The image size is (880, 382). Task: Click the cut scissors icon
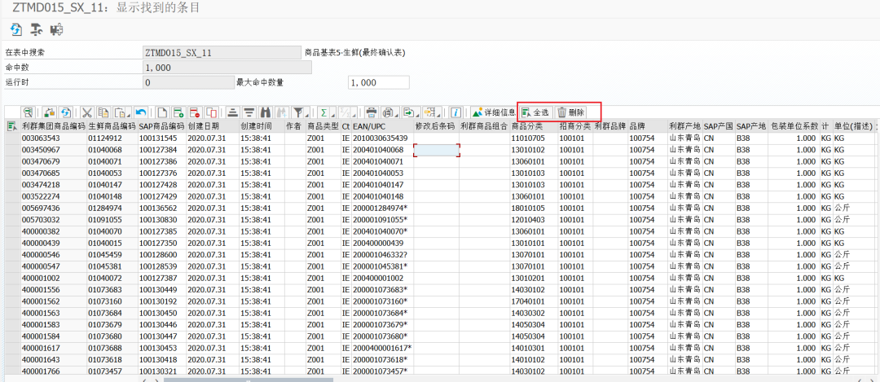[87, 112]
